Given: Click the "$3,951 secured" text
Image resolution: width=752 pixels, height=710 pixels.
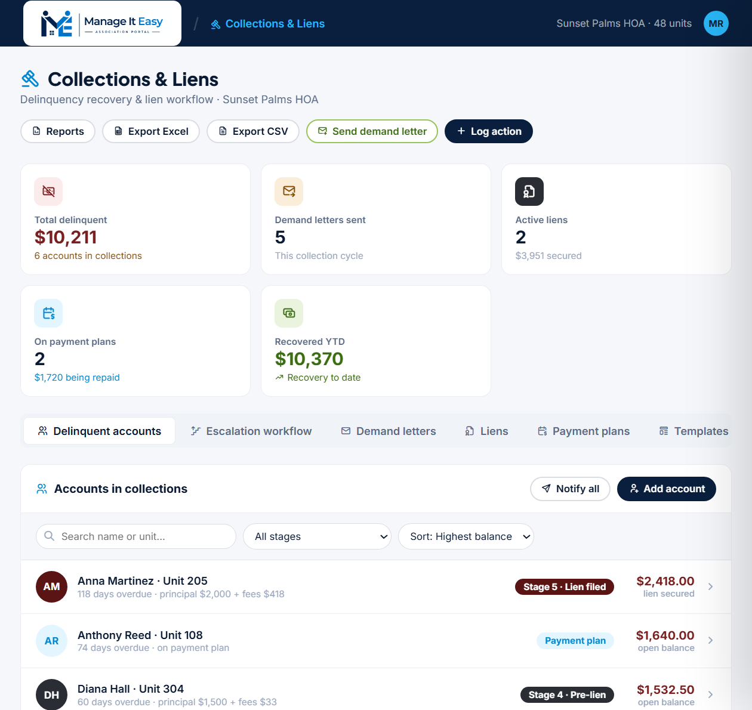Looking at the screenshot, I should tap(548, 256).
